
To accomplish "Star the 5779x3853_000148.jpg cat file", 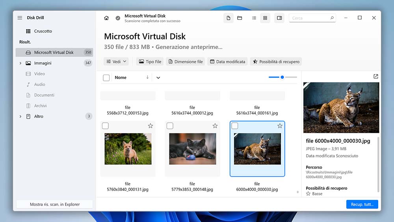I will pyautogui.click(x=215, y=126).
